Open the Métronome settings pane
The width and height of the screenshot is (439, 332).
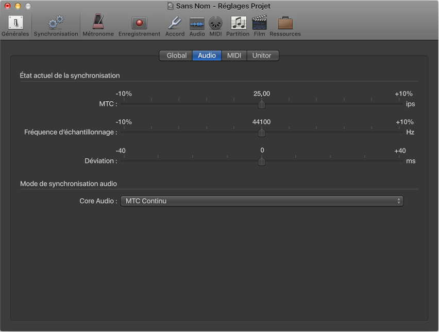click(x=98, y=26)
